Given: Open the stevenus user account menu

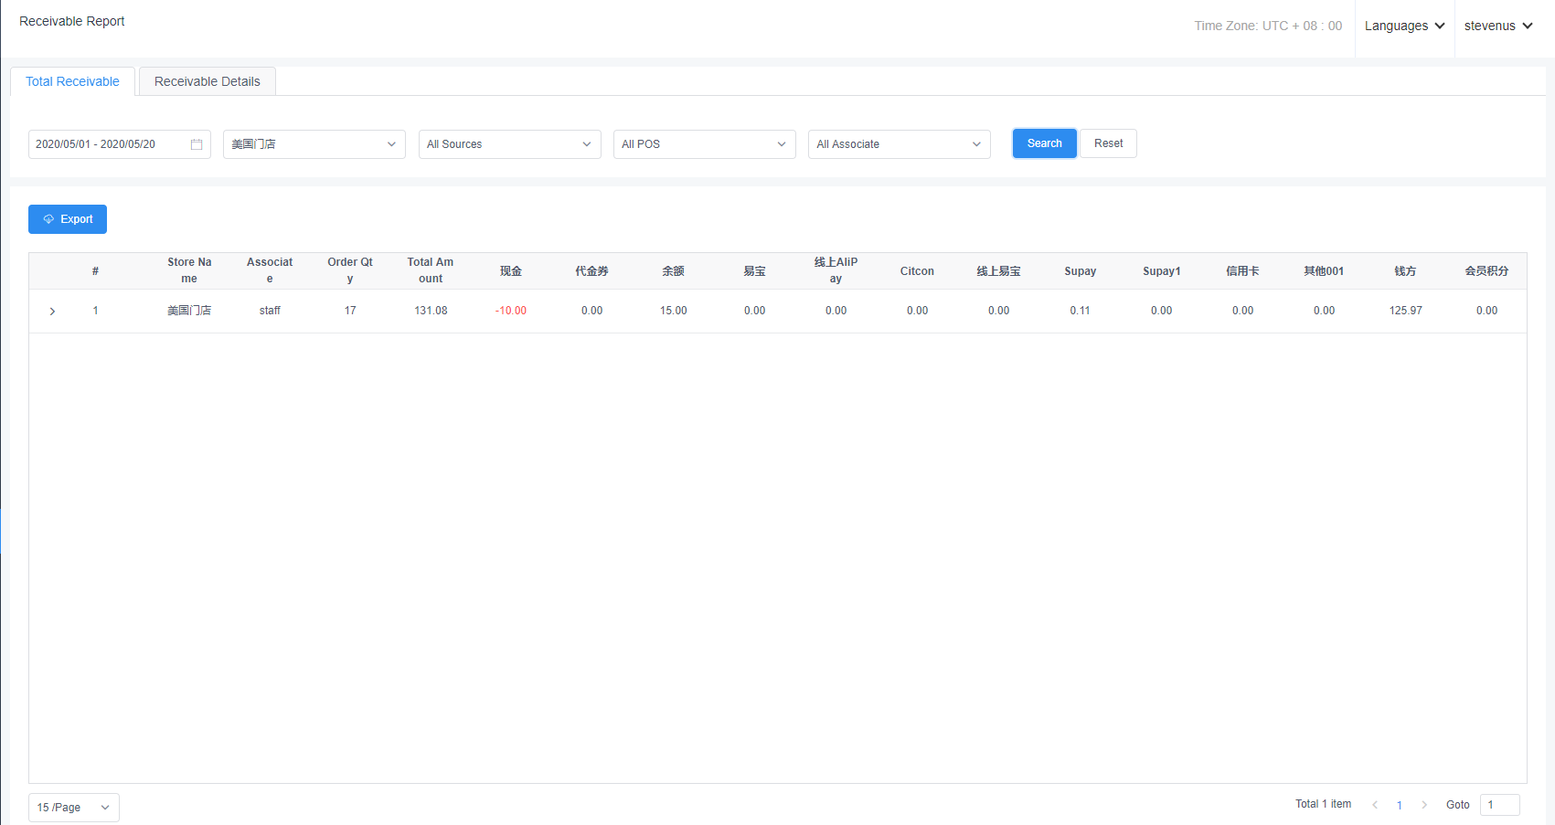Looking at the screenshot, I should point(1497,26).
